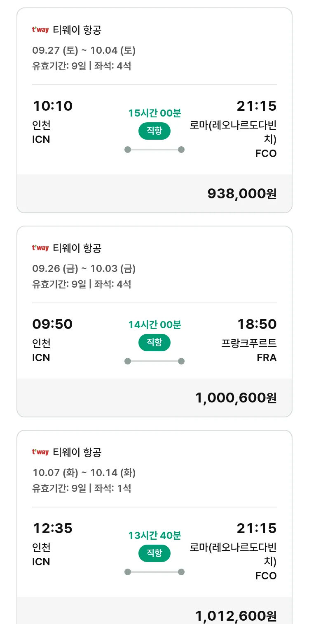Open the 09.27 (토) ~ 10.04 (토) date range

[x=84, y=50]
